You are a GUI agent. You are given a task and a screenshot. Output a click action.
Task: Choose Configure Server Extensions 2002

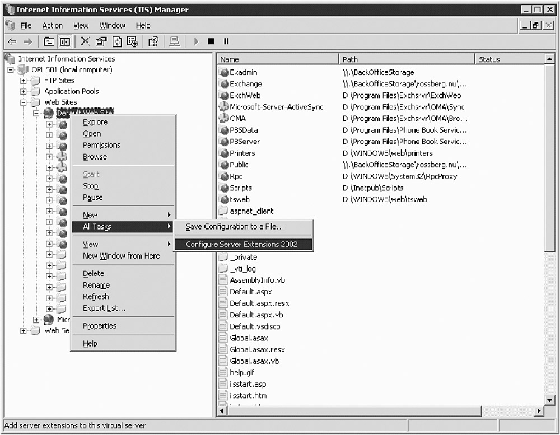[241, 244]
